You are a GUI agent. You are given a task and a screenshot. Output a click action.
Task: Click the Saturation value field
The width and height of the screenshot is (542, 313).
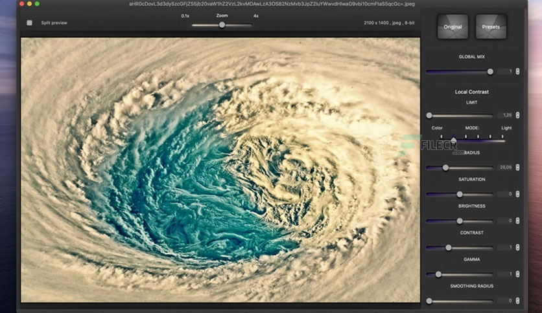[506, 194]
